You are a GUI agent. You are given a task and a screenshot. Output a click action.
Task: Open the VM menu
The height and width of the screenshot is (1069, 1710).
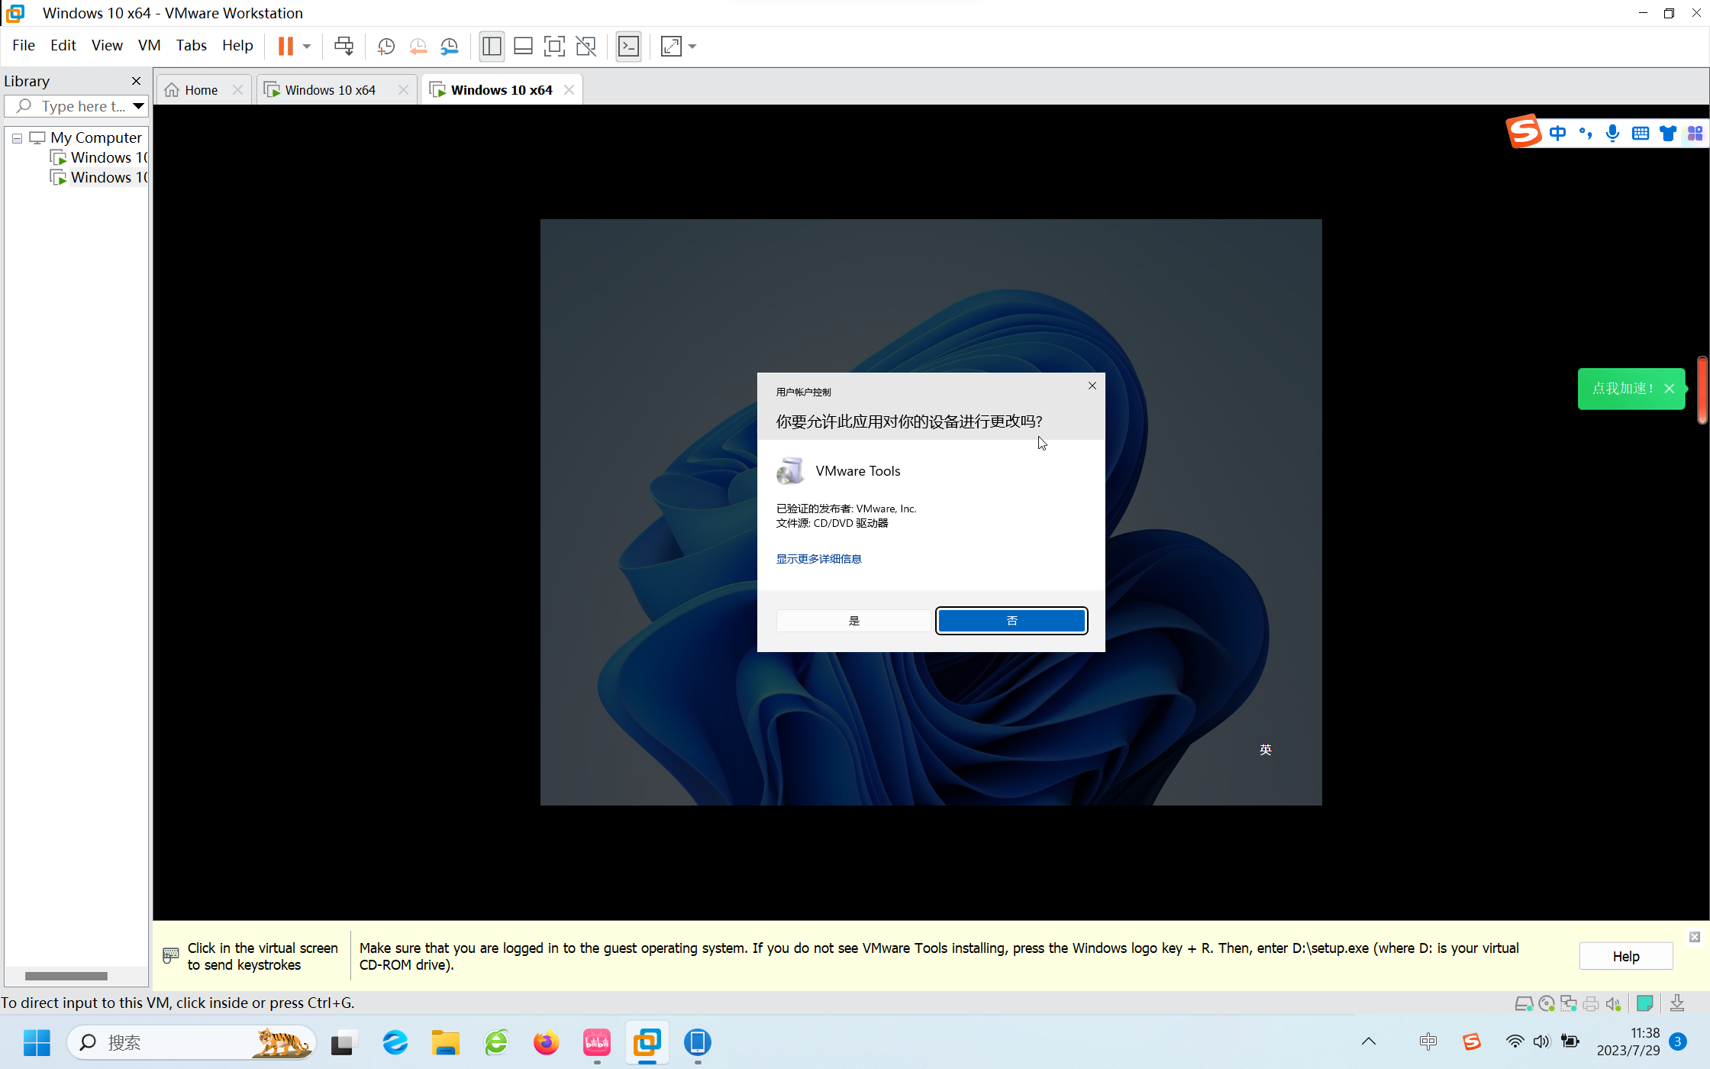click(x=149, y=45)
